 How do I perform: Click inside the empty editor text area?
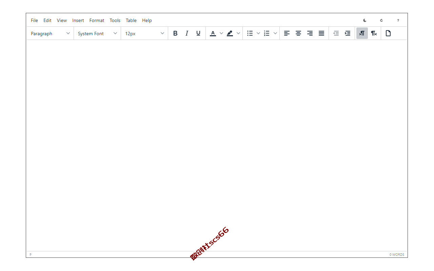coord(217,145)
